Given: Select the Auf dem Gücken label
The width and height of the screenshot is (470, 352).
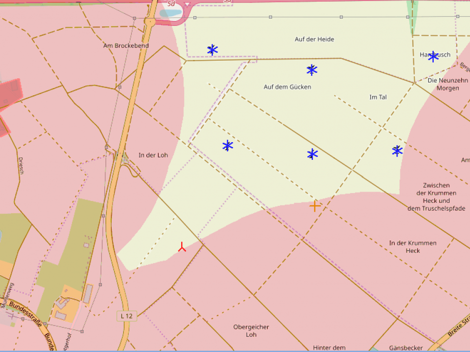Looking at the screenshot, I should point(287,87).
